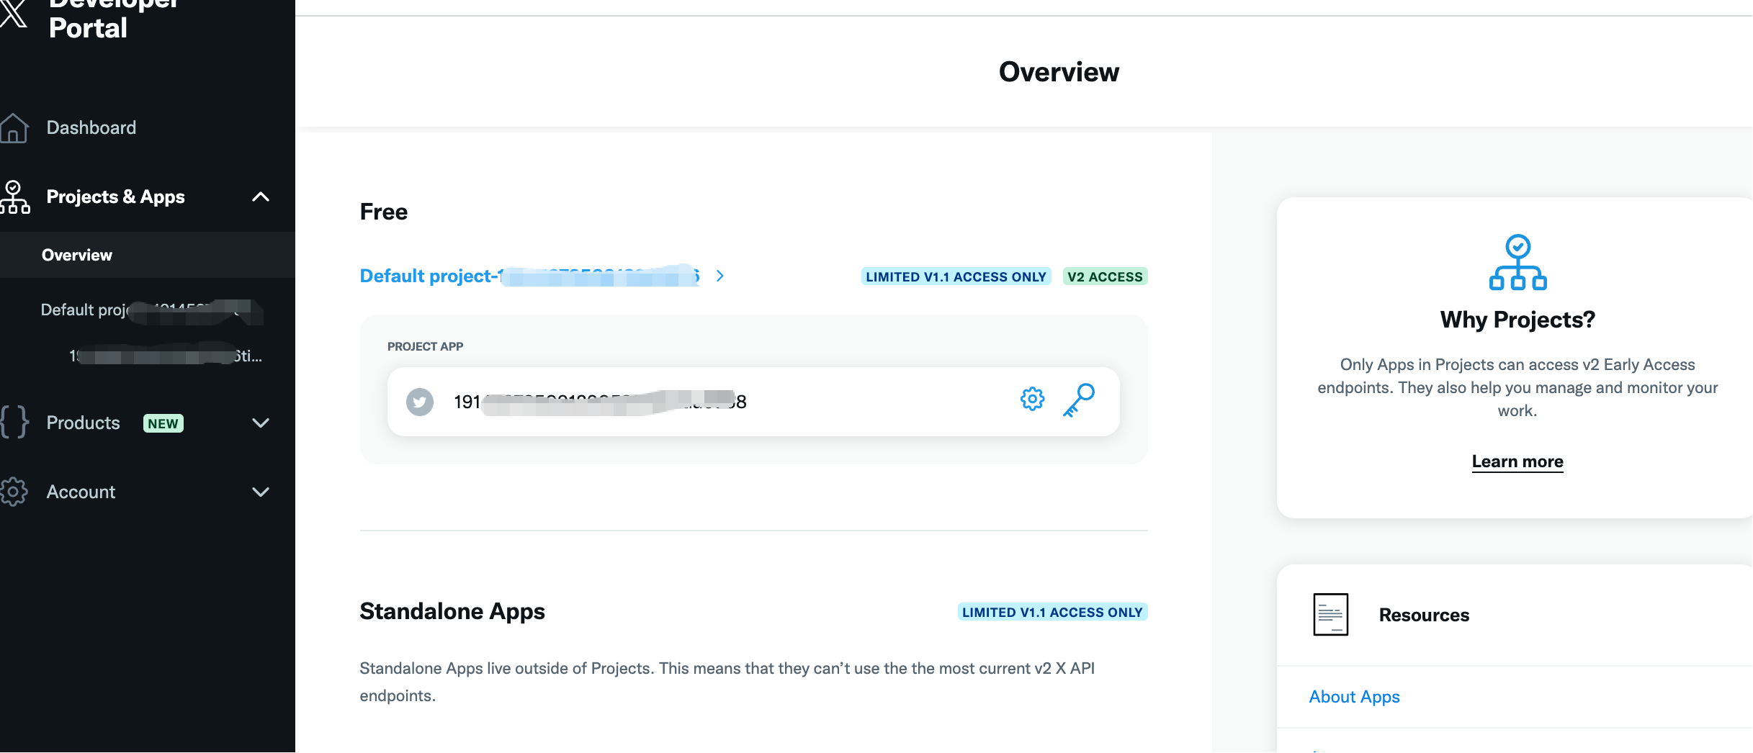Open project via arrow next to Default project
The image size is (1753, 753).
(719, 276)
